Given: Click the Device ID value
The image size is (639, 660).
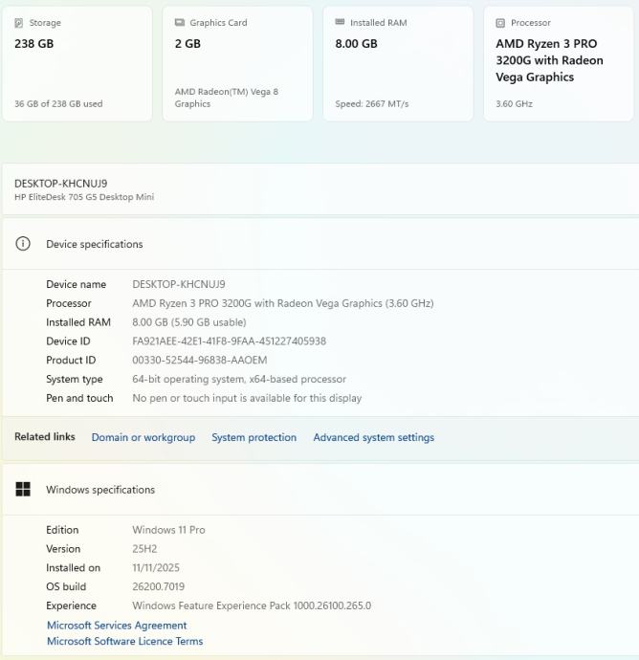Looking at the screenshot, I should tap(230, 341).
